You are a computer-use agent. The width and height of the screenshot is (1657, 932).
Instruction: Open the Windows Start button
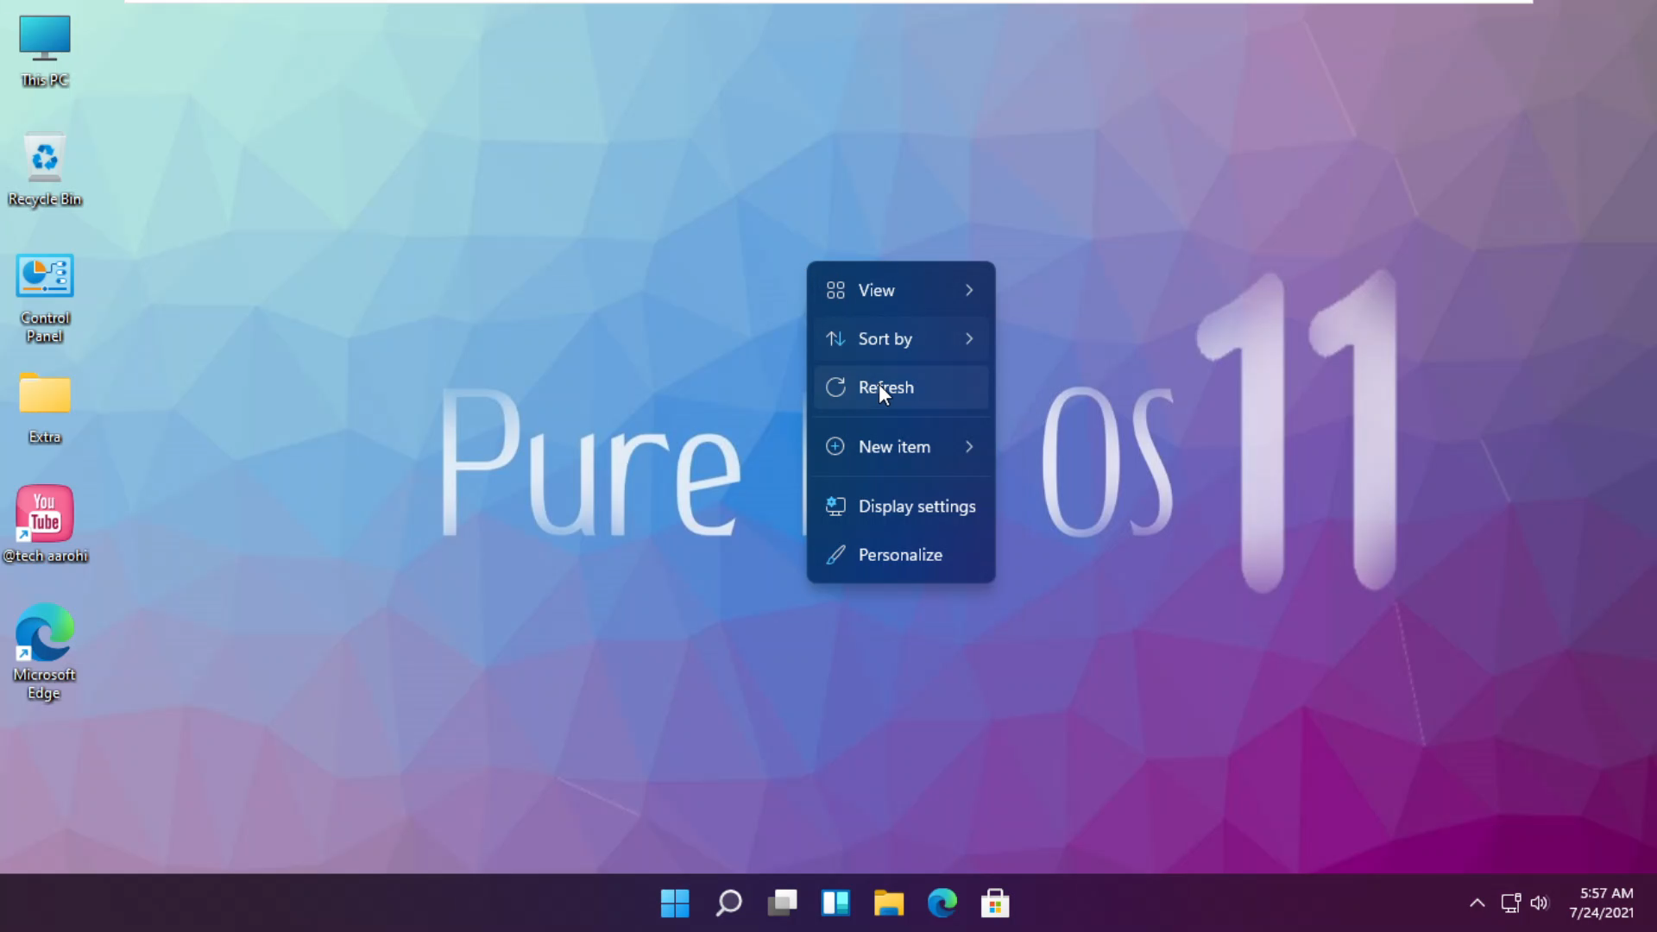[675, 904]
